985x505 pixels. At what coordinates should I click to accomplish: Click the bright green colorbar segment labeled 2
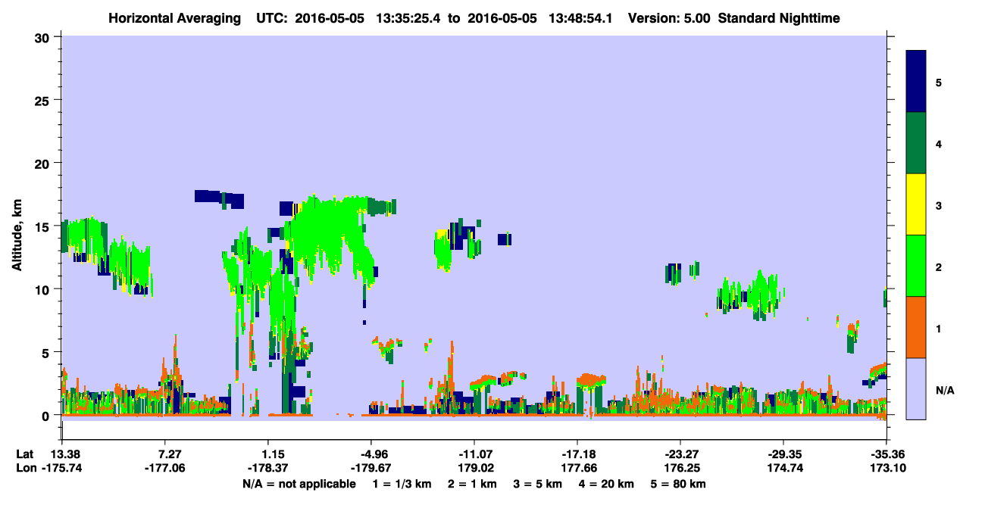tap(916, 266)
